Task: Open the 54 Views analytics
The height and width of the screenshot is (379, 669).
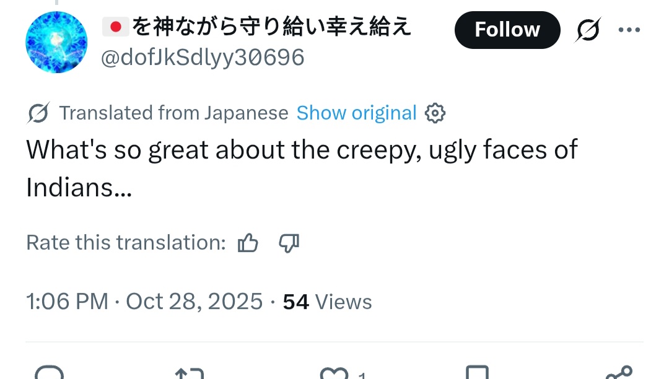Action: [x=327, y=302]
